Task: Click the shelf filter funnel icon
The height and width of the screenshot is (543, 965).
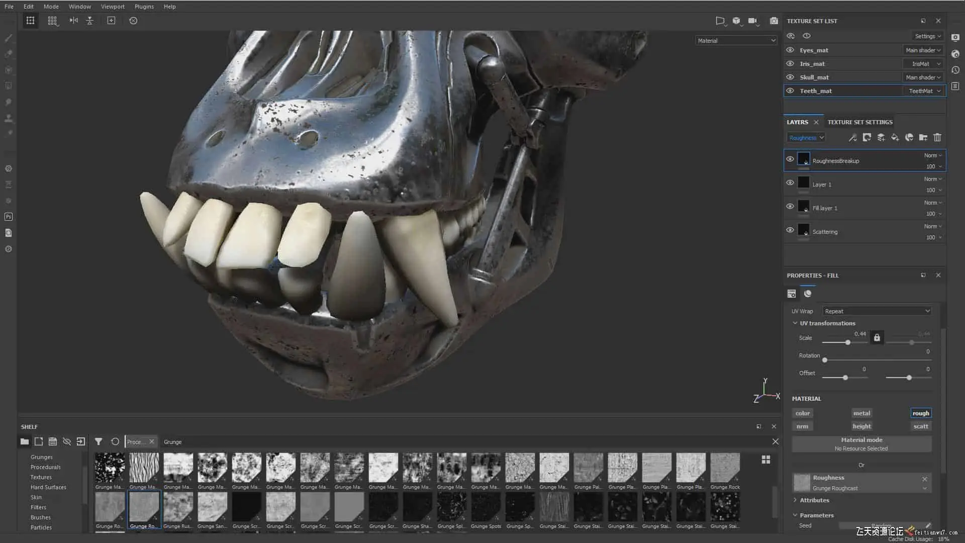Action: (99, 441)
